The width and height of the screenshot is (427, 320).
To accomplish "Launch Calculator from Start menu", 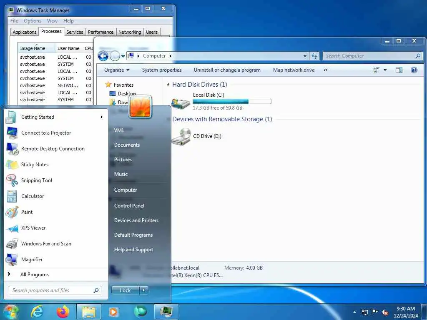I will (56, 196).
